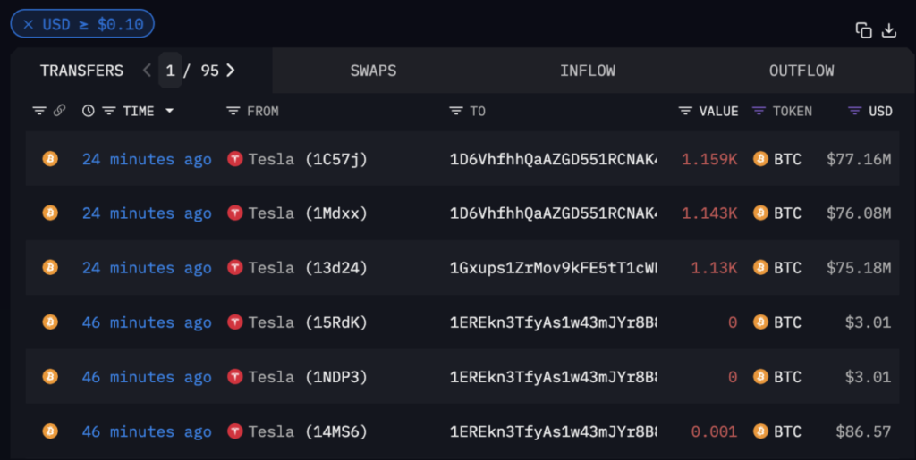Switch to the INFLOW tab
Image resolution: width=916 pixels, height=460 pixels.
coord(588,71)
